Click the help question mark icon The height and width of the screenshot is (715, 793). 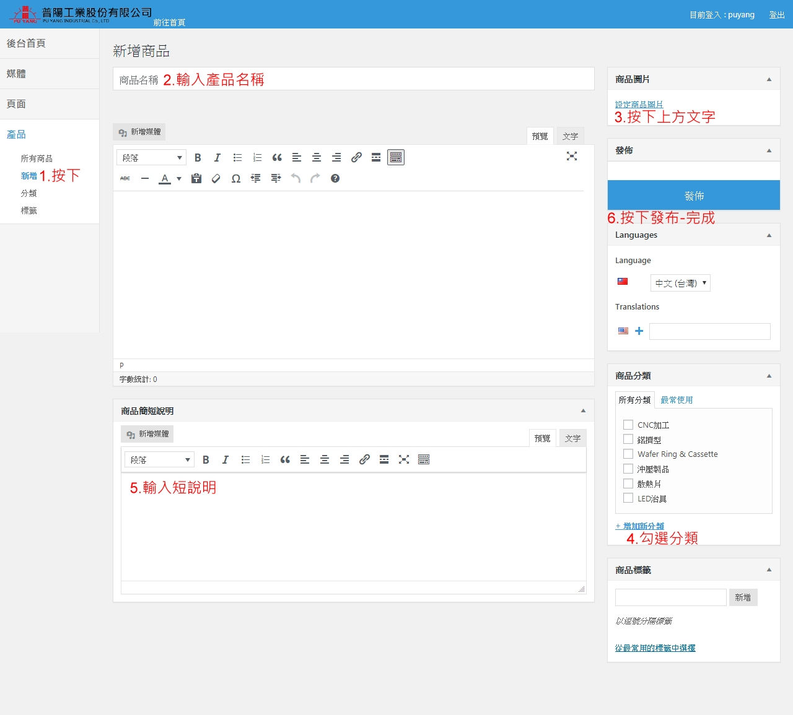pyautogui.click(x=335, y=179)
